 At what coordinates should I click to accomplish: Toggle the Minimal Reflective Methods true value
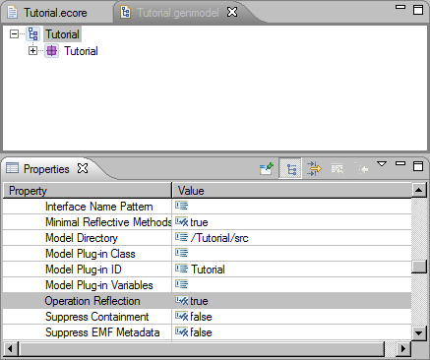coord(199,222)
